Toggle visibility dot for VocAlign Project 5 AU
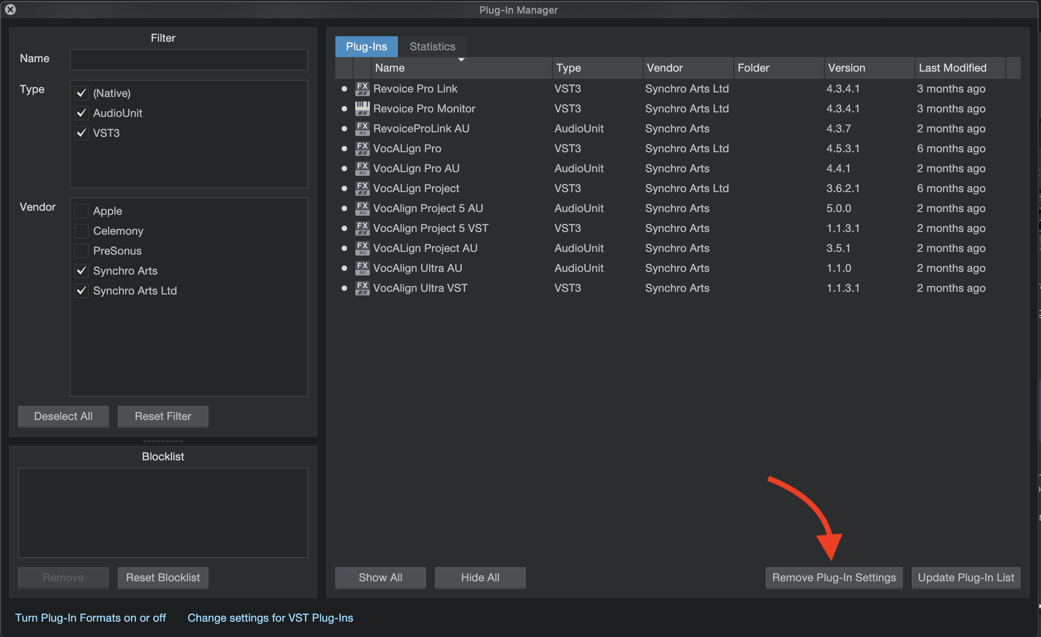This screenshot has width=1041, height=637. coord(344,208)
